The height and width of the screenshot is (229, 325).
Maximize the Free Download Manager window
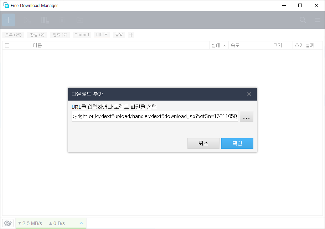[300, 5]
